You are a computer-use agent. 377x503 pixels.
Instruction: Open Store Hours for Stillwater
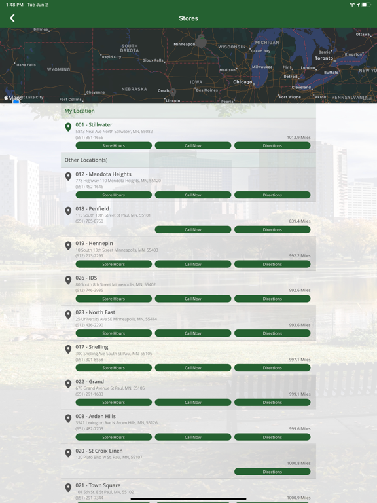(113, 145)
